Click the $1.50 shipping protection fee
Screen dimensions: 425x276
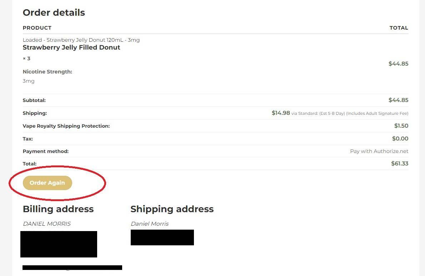pos(401,126)
